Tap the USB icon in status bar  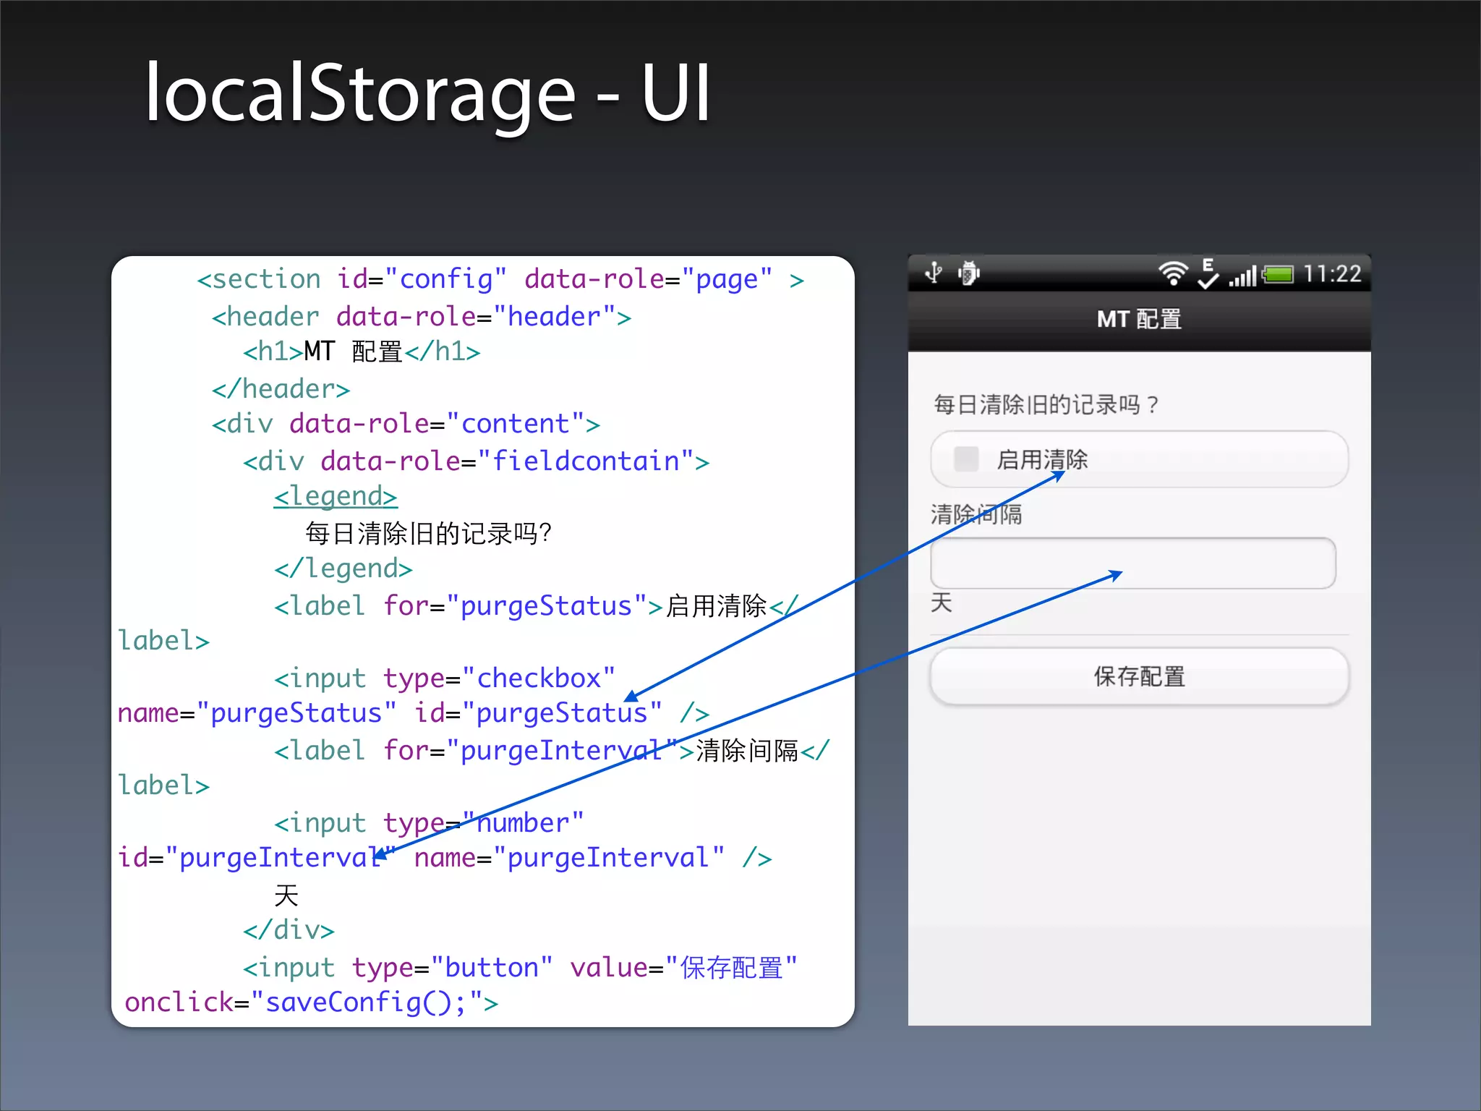[x=934, y=273]
